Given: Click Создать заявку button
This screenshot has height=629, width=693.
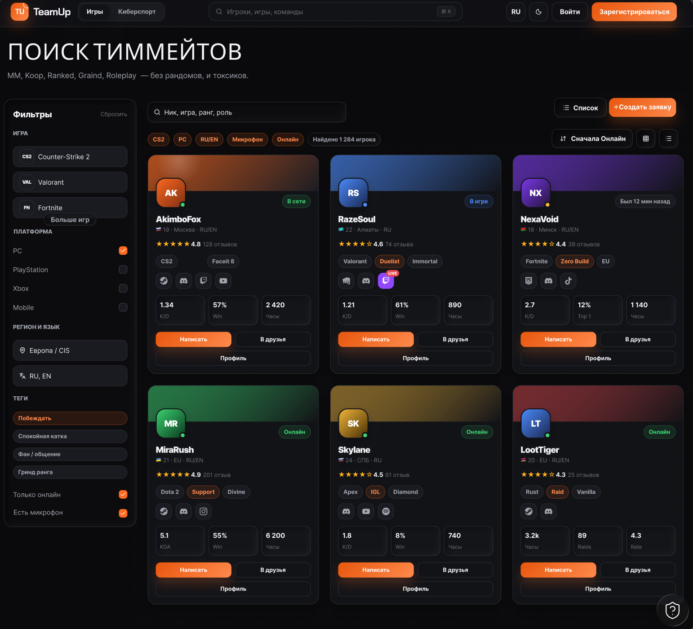Looking at the screenshot, I should pos(643,107).
